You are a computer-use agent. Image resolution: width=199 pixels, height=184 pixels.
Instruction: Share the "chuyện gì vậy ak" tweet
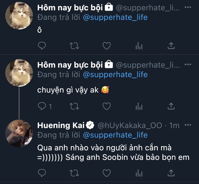click(171, 106)
